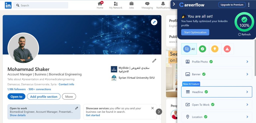Click the Headline green check mark
Screen dimensions: 256x123
[206, 92]
